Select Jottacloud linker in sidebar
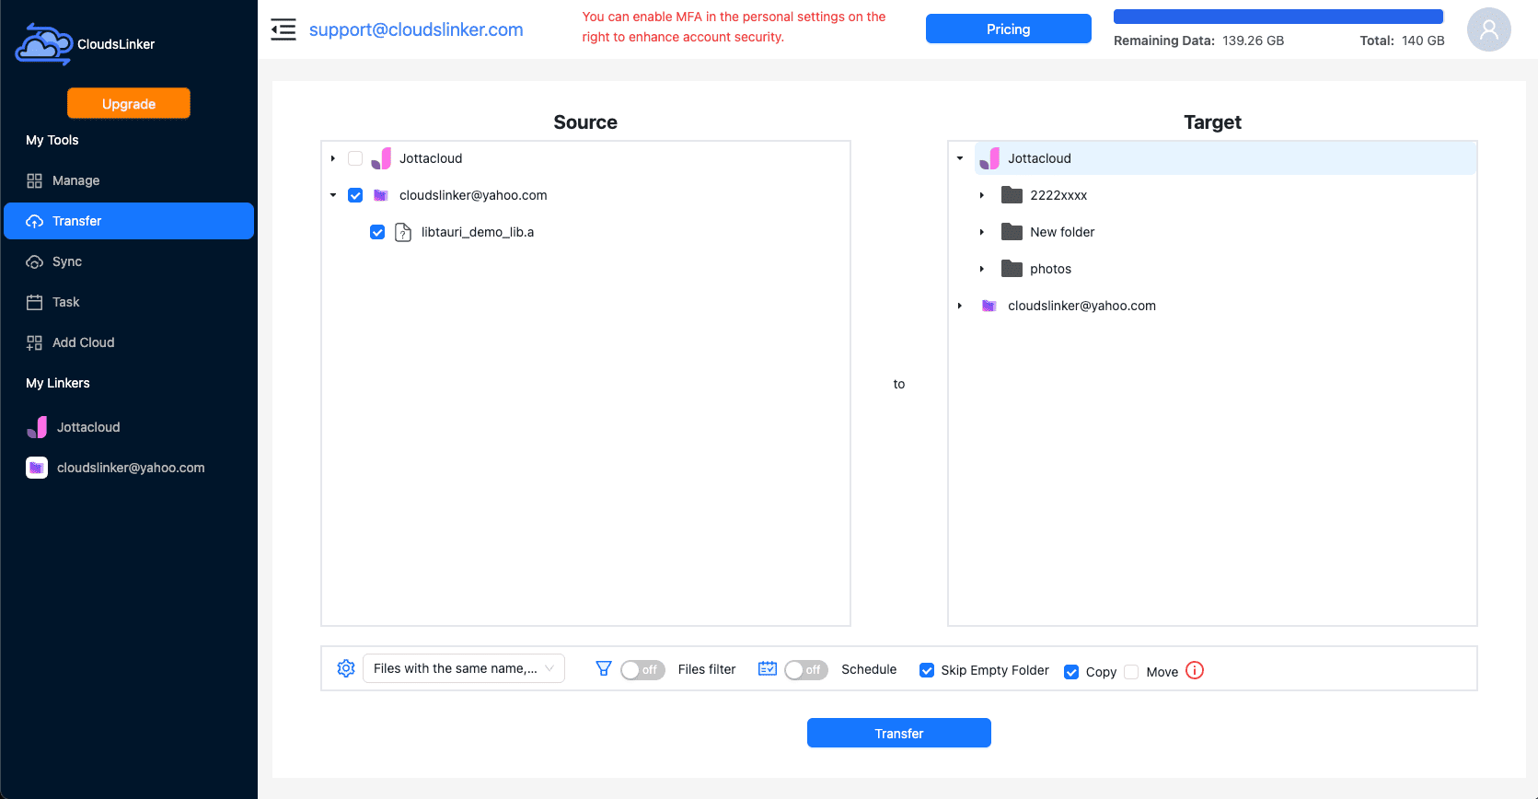1538x799 pixels. pyautogui.click(x=129, y=427)
